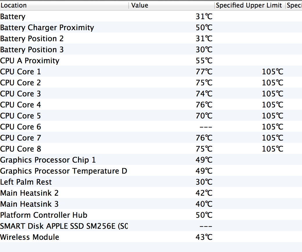Select the Graphics Processor Temperature D row
Screen dimensions: 302x252
pos(151,171)
